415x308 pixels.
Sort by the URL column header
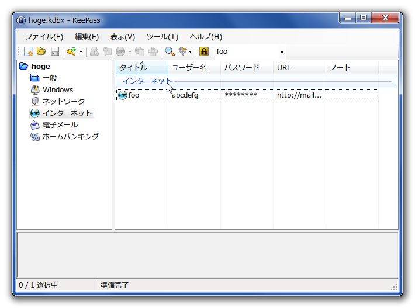tap(300, 67)
